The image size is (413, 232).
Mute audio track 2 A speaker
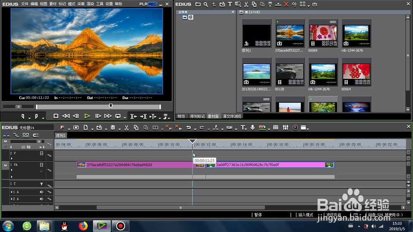click(x=41, y=199)
